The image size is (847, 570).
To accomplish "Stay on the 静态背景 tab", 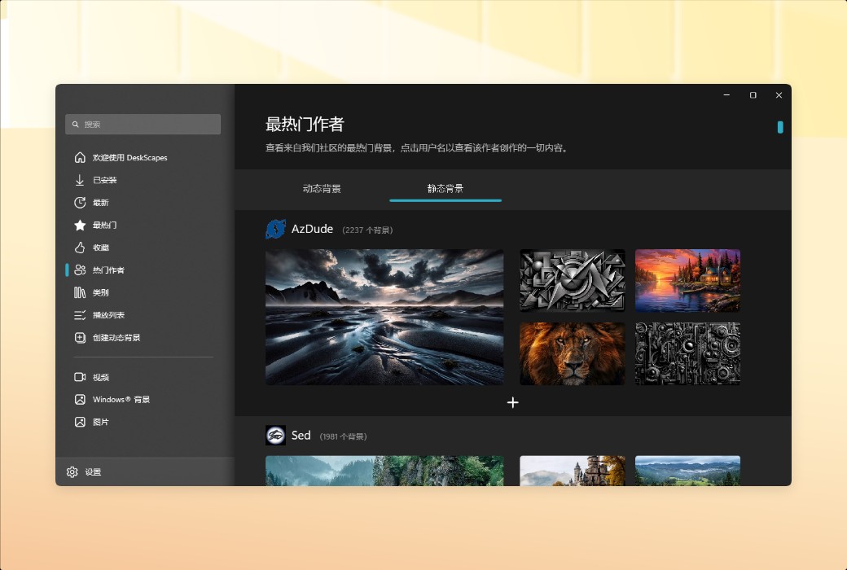I will (x=445, y=189).
